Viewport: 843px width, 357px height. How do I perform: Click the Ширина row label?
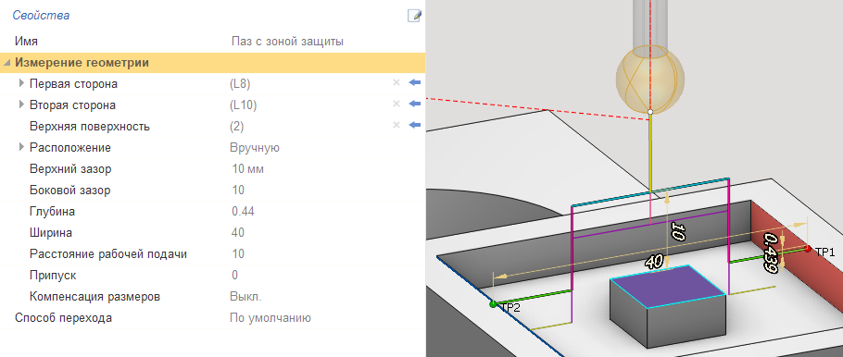pyautogui.click(x=51, y=232)
